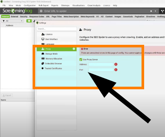Click the Address column header
165x137 pixels.
coord(9,25)
